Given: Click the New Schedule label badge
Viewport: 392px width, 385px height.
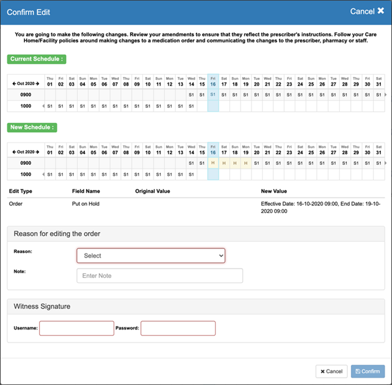Looking at the screenshot, I should coord(32,127).
